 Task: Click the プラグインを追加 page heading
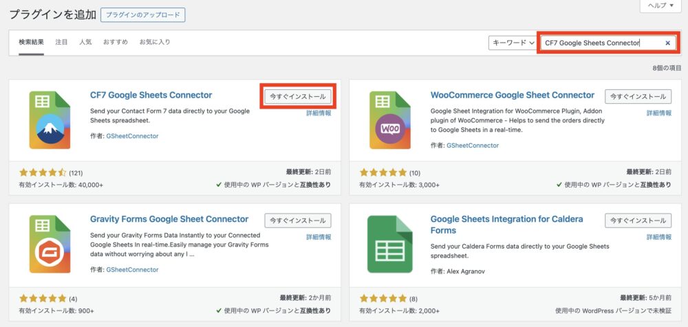pos(53,14)
